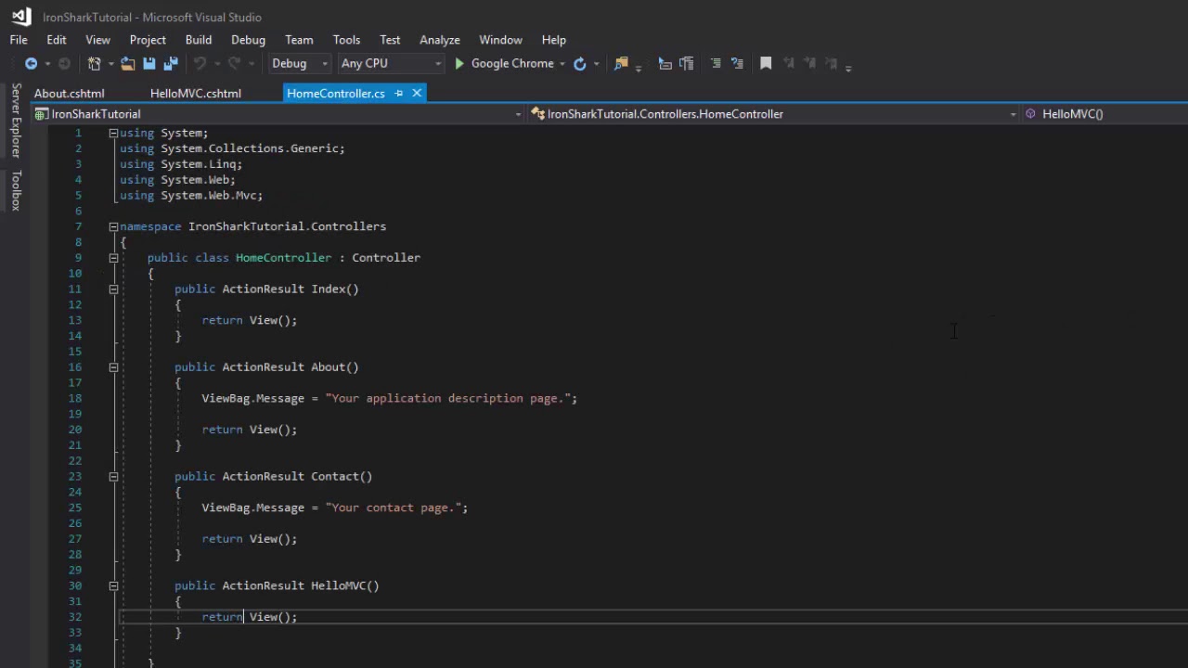Click the Navigate Forward arrow icon
The width and height of the screenshot is (1188, 668).
tap(64, 64)
